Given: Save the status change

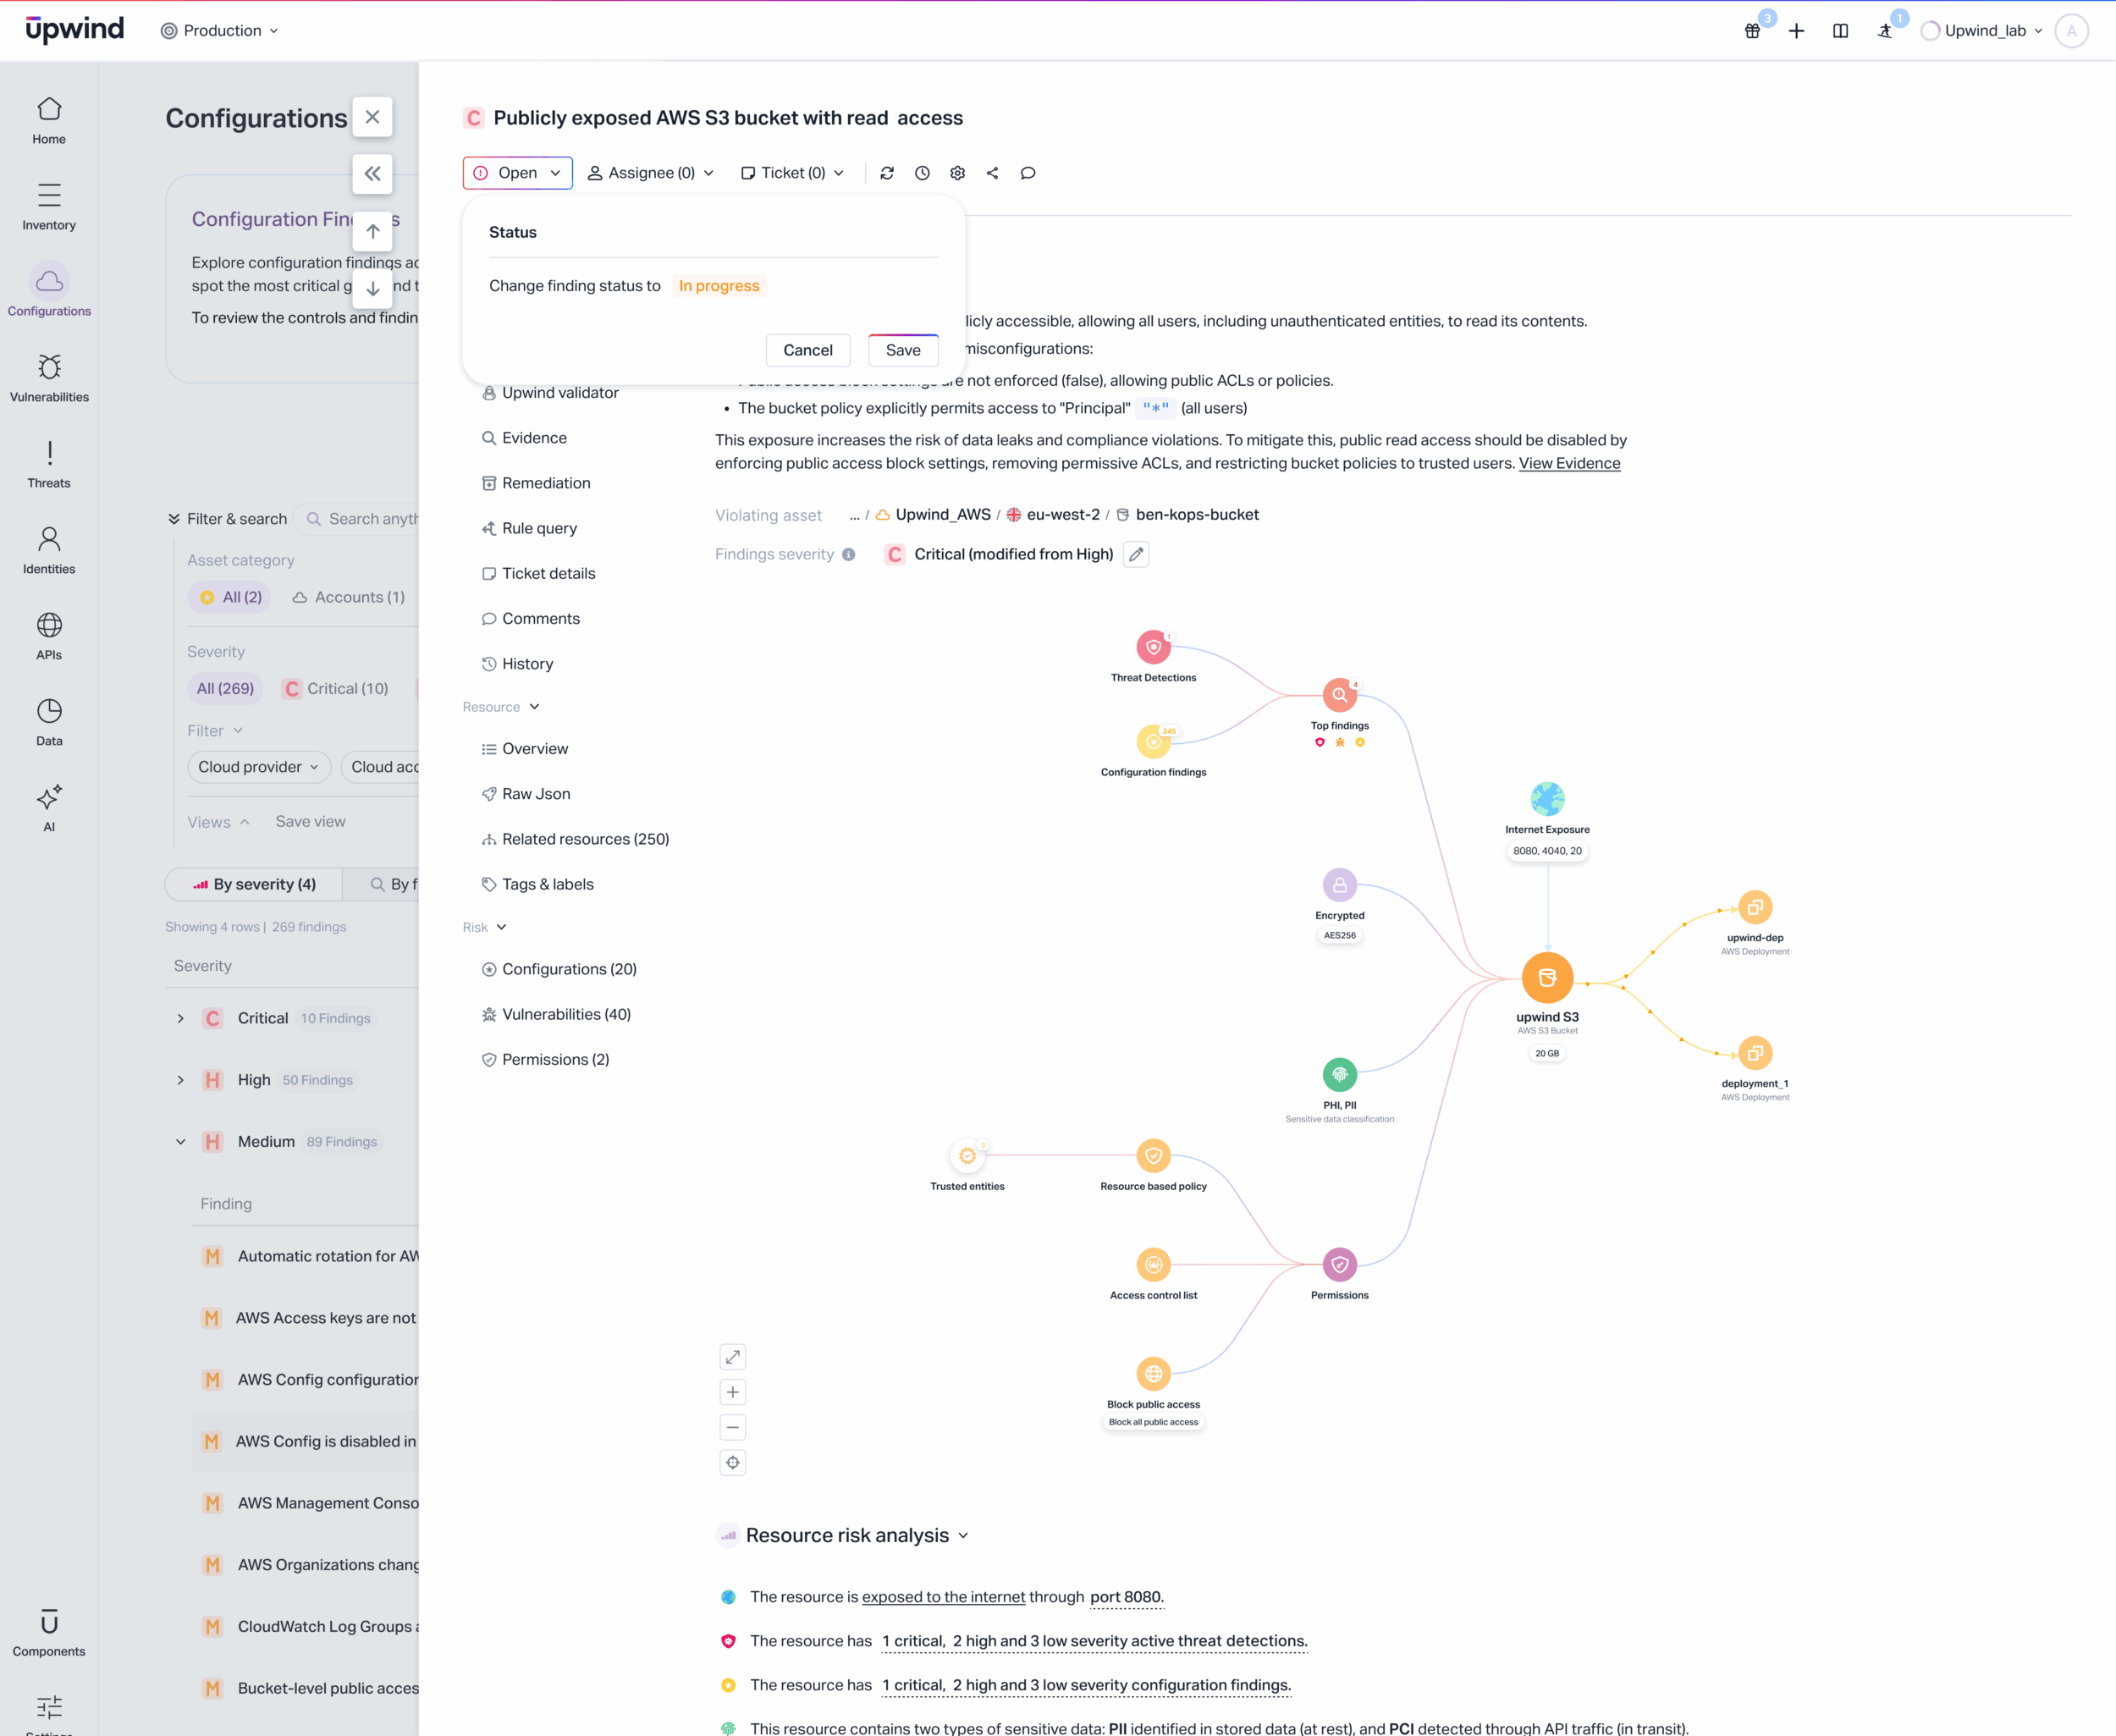Looking at the screenshot, I should pyautogui.click(x=902, y=350).
